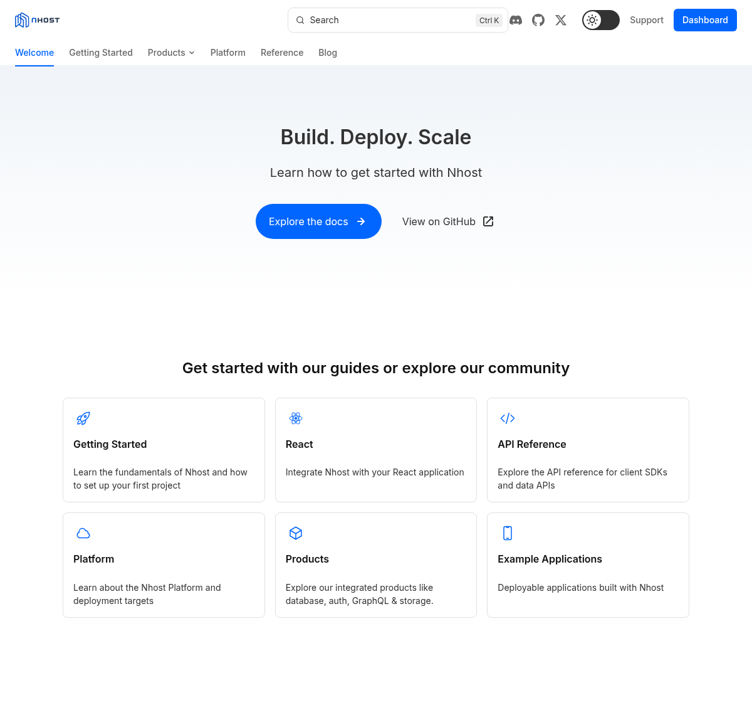
Task: Switch to the Welcome tab
Action: (34, 53)
